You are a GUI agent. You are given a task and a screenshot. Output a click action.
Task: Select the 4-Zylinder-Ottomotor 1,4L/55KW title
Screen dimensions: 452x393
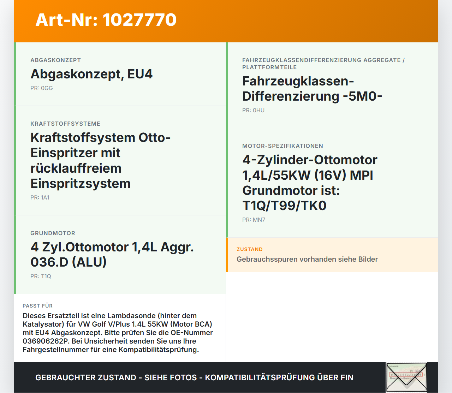tap(310, 183)
